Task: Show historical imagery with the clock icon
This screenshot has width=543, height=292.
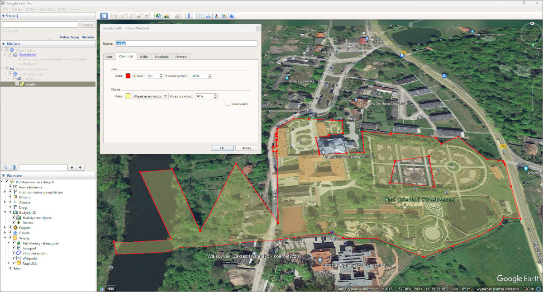Action: pyautogui.click(x=158, y=16)
